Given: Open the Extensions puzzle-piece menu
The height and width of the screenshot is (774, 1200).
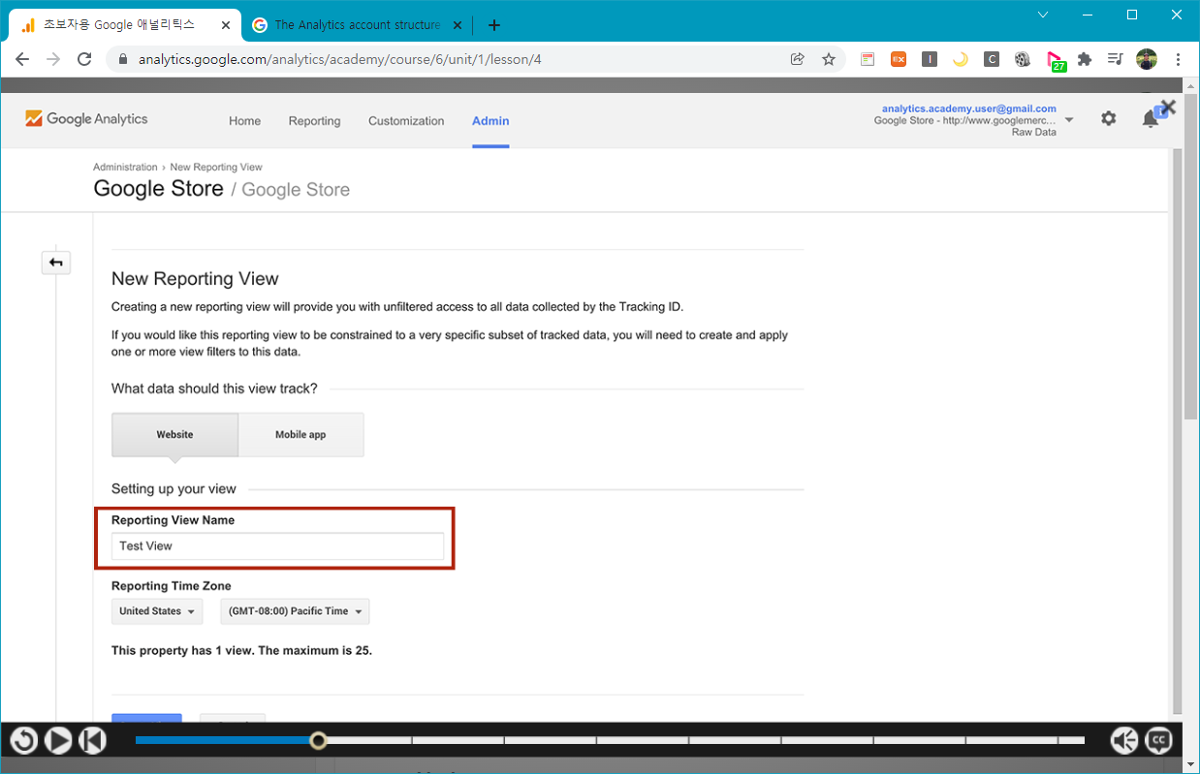Looking at the screenshot, I should click(1085, 59).
